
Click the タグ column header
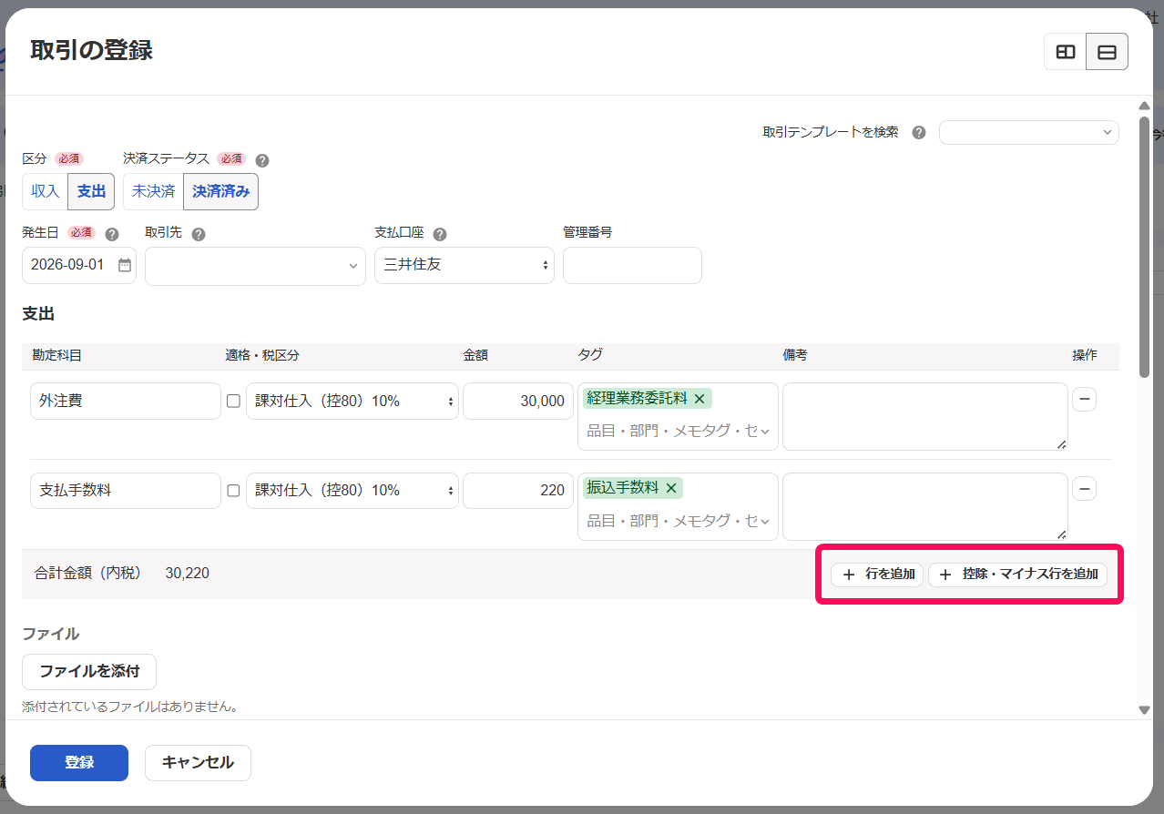pyautogui.click(x=590, y=356)
